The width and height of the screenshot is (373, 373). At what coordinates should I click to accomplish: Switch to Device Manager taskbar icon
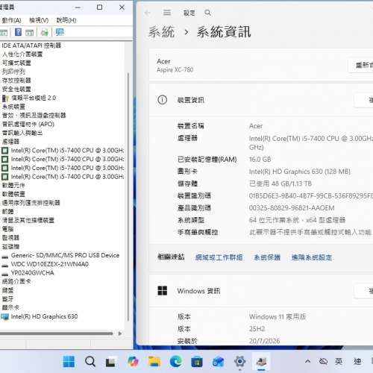coord(261,362)
